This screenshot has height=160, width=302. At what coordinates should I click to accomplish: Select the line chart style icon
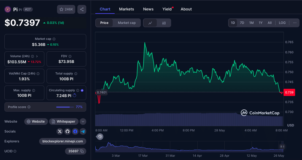point(150,23)
